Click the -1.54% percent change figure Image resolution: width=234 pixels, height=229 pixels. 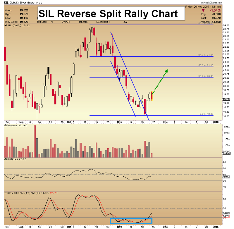pyautogui.click(x=215, y=10)
